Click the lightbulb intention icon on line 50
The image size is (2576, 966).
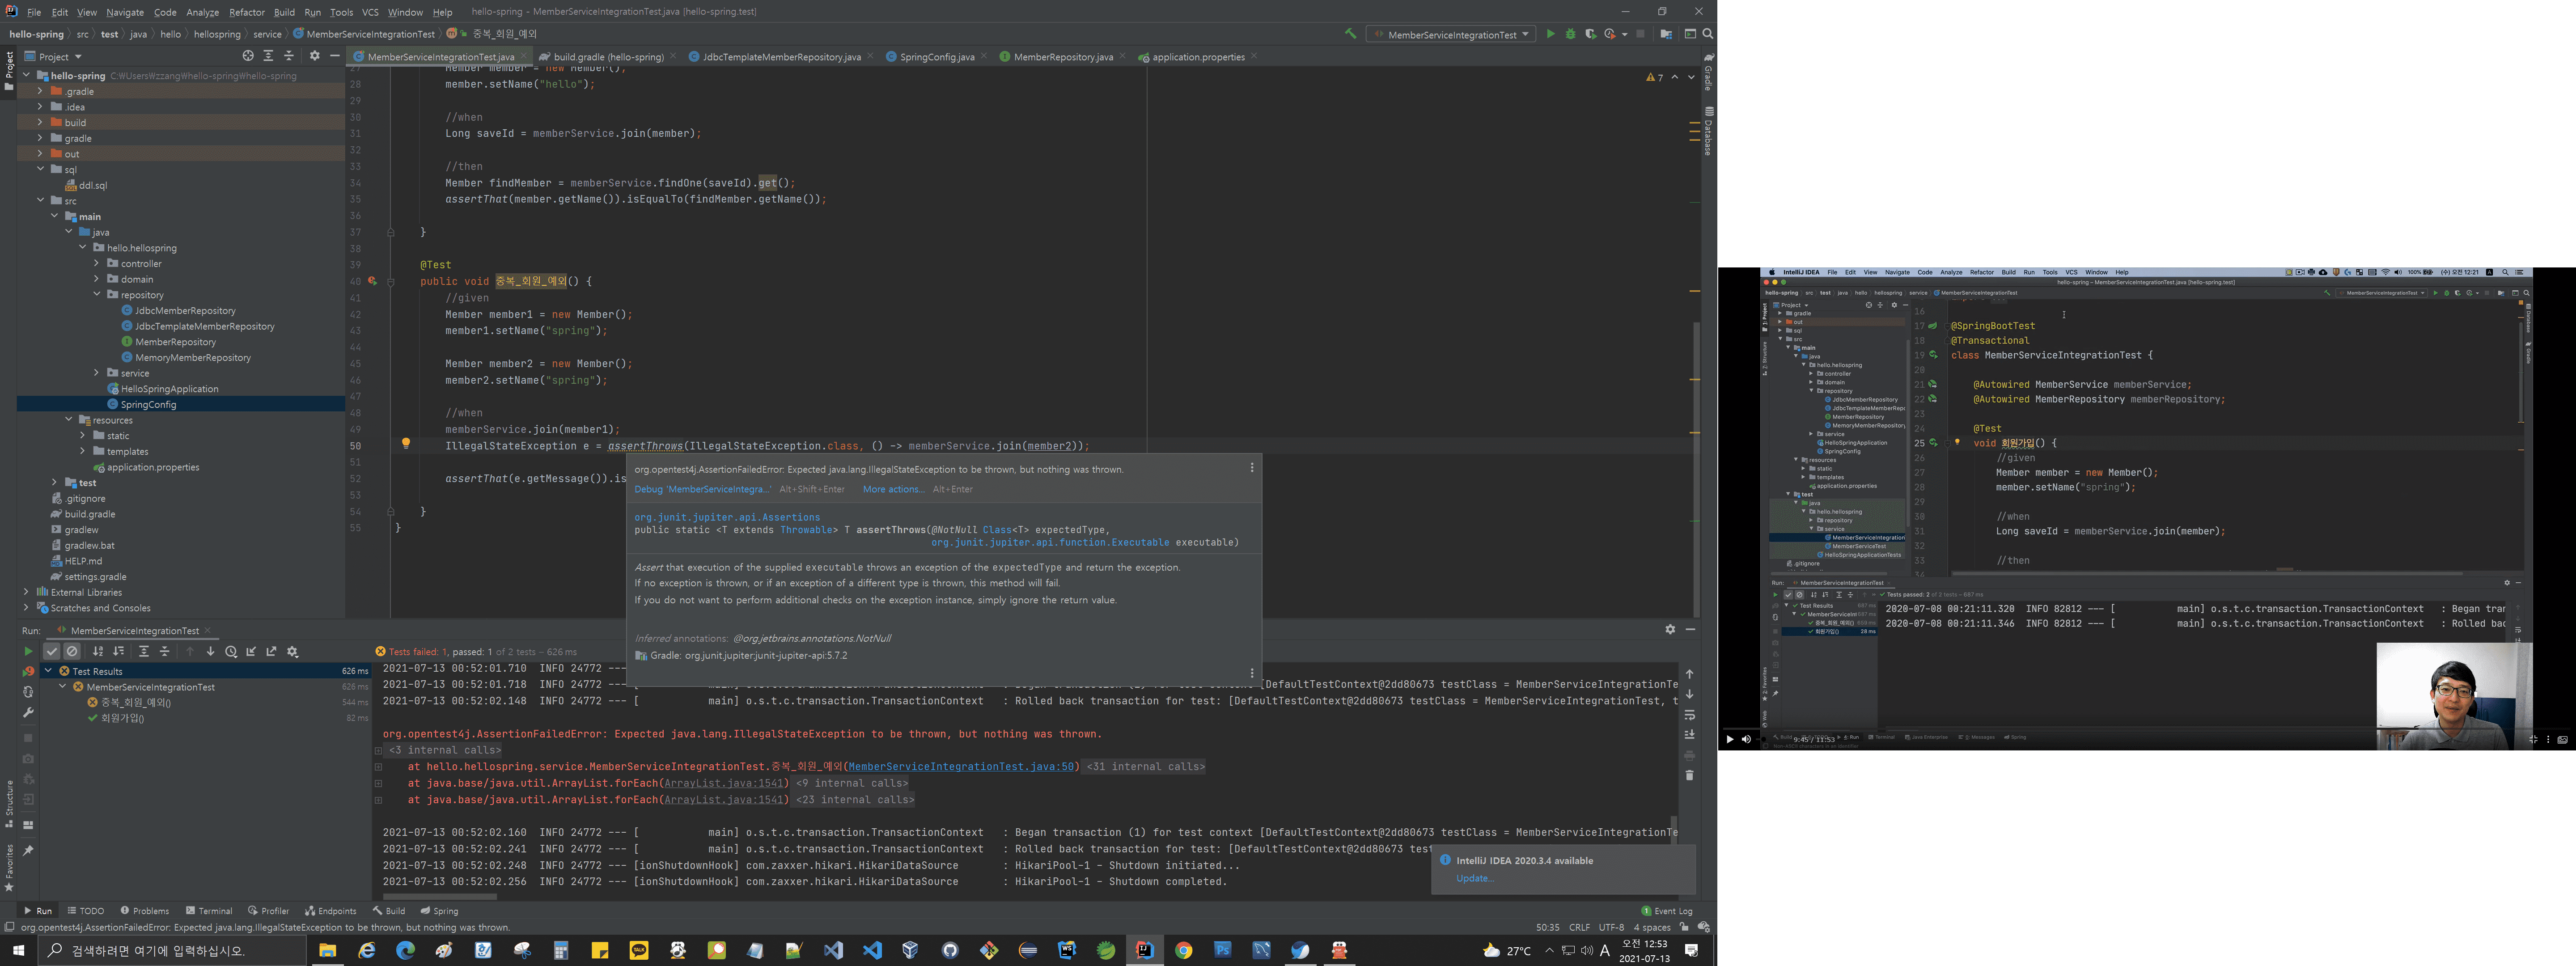coord(406,444)
